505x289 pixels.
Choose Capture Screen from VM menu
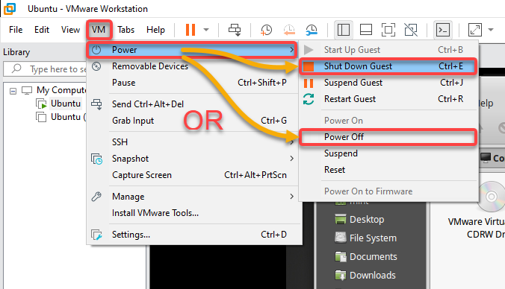pyautogui.click(x=192, y=175)
